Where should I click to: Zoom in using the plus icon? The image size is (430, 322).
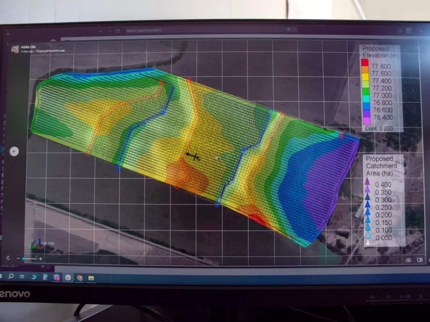[x=41, y=258]
